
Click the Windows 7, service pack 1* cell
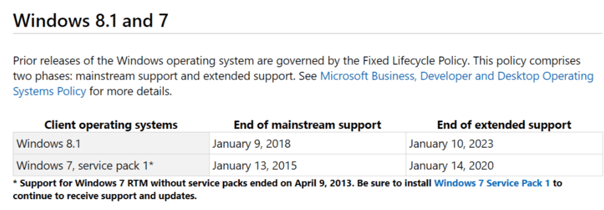point(111,165)
